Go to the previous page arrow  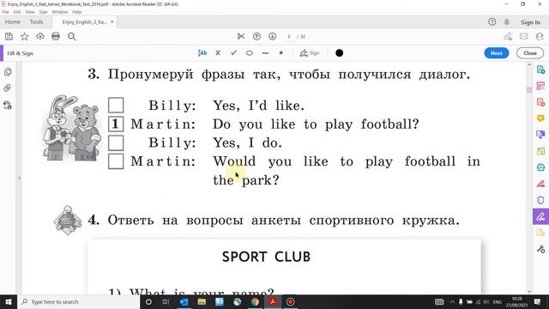[x=256, y=36]
